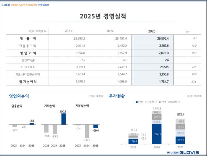Image resolution: width=207 pixels, height=156 pixels.
Task: Click the -122.1 bar in 지분법손익 chart
Action: 87,131
